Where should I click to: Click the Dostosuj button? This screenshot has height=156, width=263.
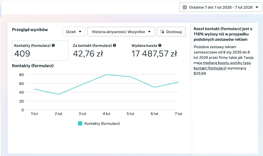click(171, 32)
